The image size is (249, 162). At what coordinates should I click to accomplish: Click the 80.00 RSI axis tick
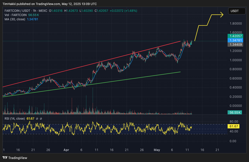(234, 122)
